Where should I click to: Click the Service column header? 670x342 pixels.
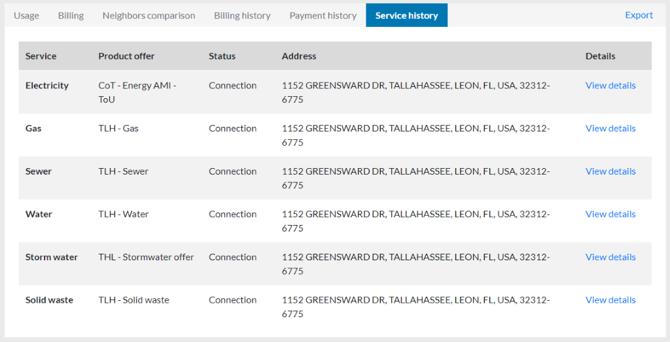click(x=41, y=56)
